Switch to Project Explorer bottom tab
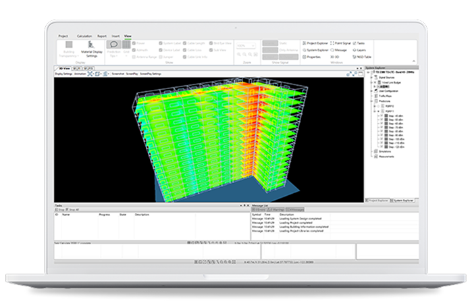This screenshot has width=472, height=308. (377, 200)
